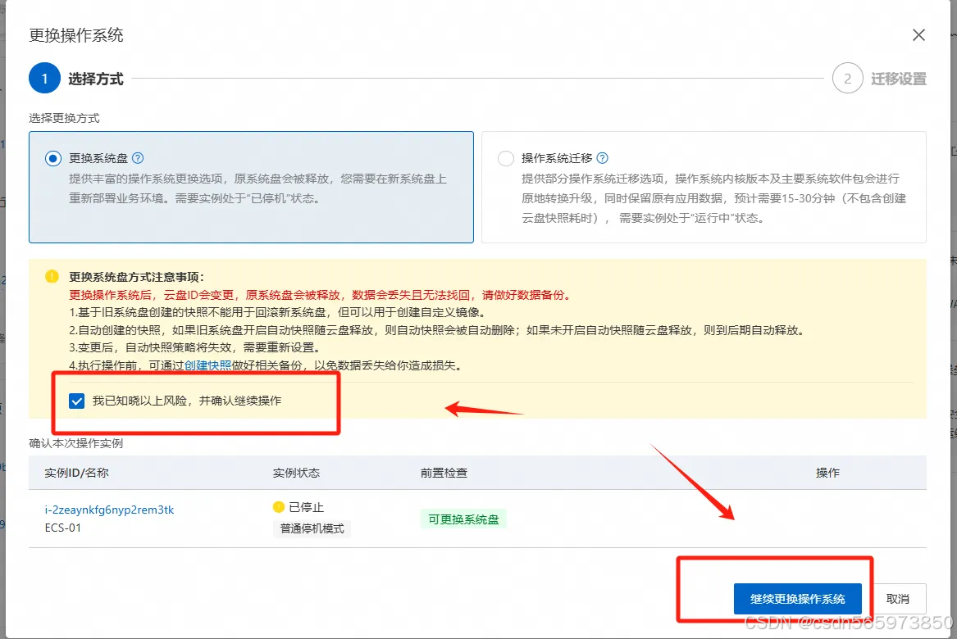The image size is (957, 639).
Task: Click the 实例ID/名称 column header
Action: (x=76, y=473)
